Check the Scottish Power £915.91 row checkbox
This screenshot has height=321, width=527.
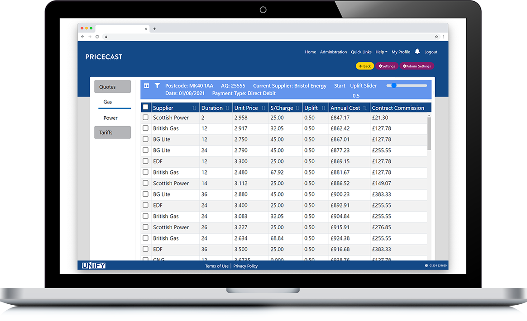click(145, 227)
